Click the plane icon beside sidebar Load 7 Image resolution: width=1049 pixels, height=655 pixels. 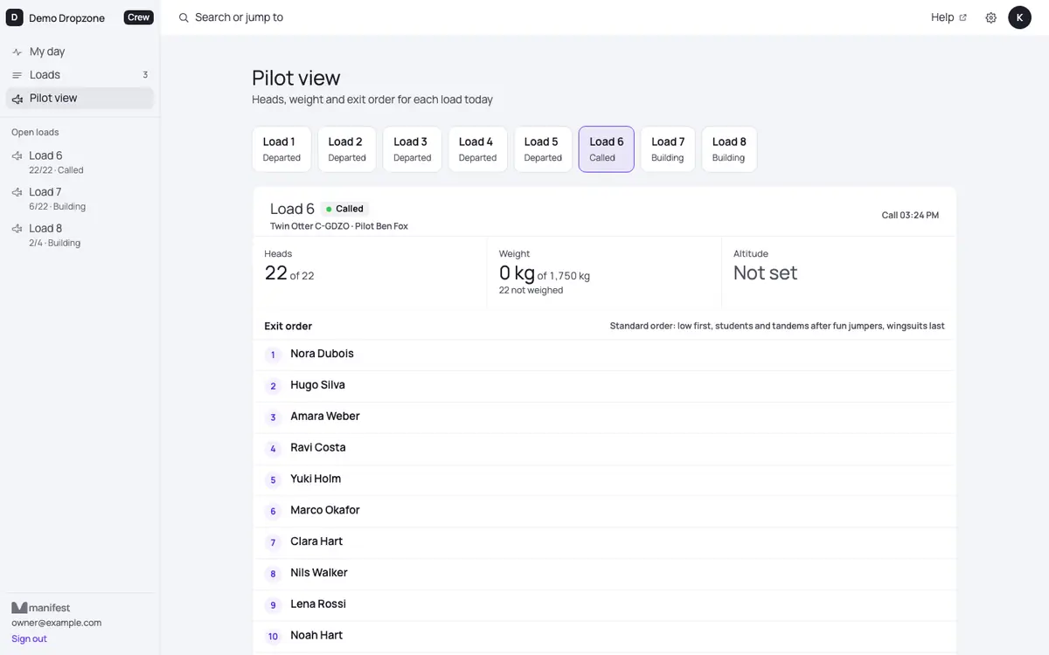tap(17, 192)
